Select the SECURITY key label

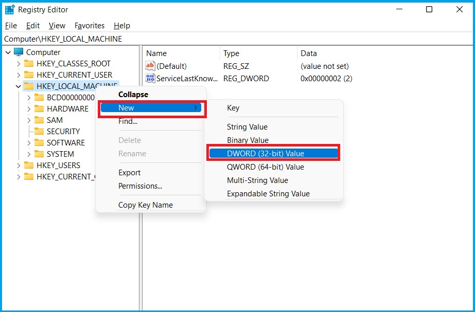63,132
